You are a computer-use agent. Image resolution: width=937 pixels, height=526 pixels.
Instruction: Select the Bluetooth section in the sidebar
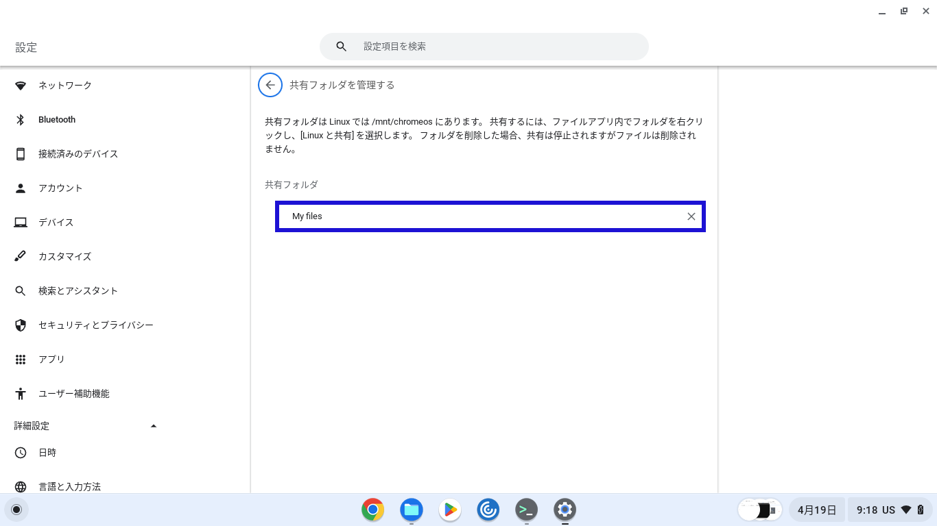pos(56,119)
